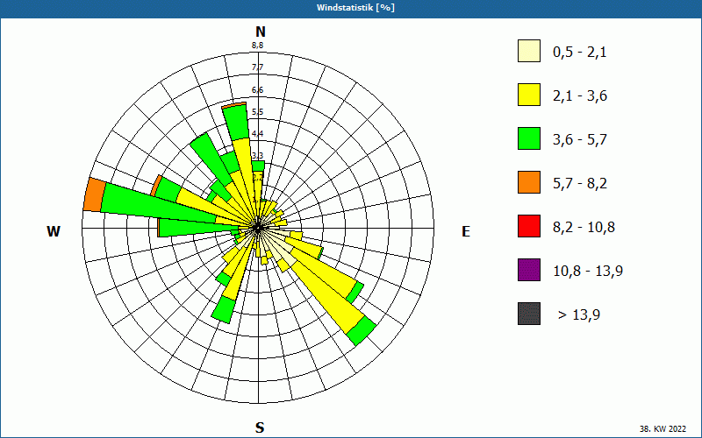Click the red 8,2 - 10,8 legend swatch

529,226
